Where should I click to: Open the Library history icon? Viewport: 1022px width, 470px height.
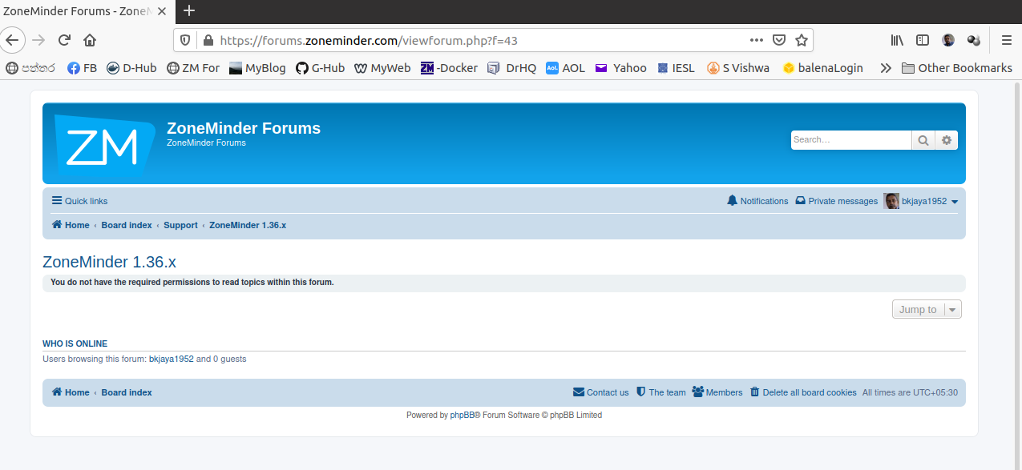pyautogui.click(x=897, y=40)
